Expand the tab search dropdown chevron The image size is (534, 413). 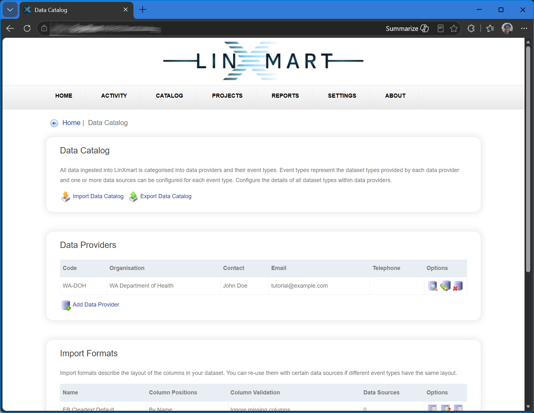point(10,10)
